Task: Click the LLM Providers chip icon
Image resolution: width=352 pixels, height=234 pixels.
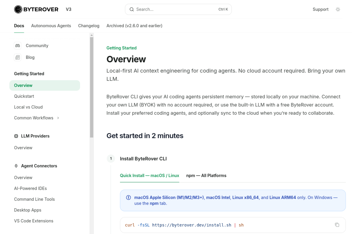Action: point(16,136)
